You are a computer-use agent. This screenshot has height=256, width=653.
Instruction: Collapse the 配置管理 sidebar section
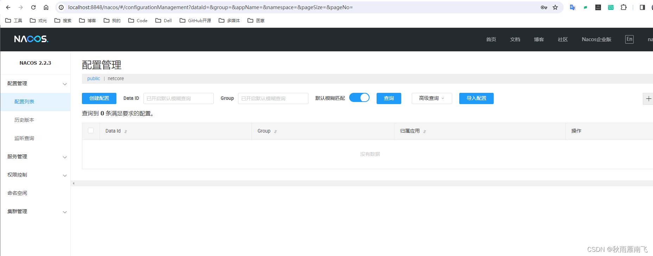click(x=35, y=84)
